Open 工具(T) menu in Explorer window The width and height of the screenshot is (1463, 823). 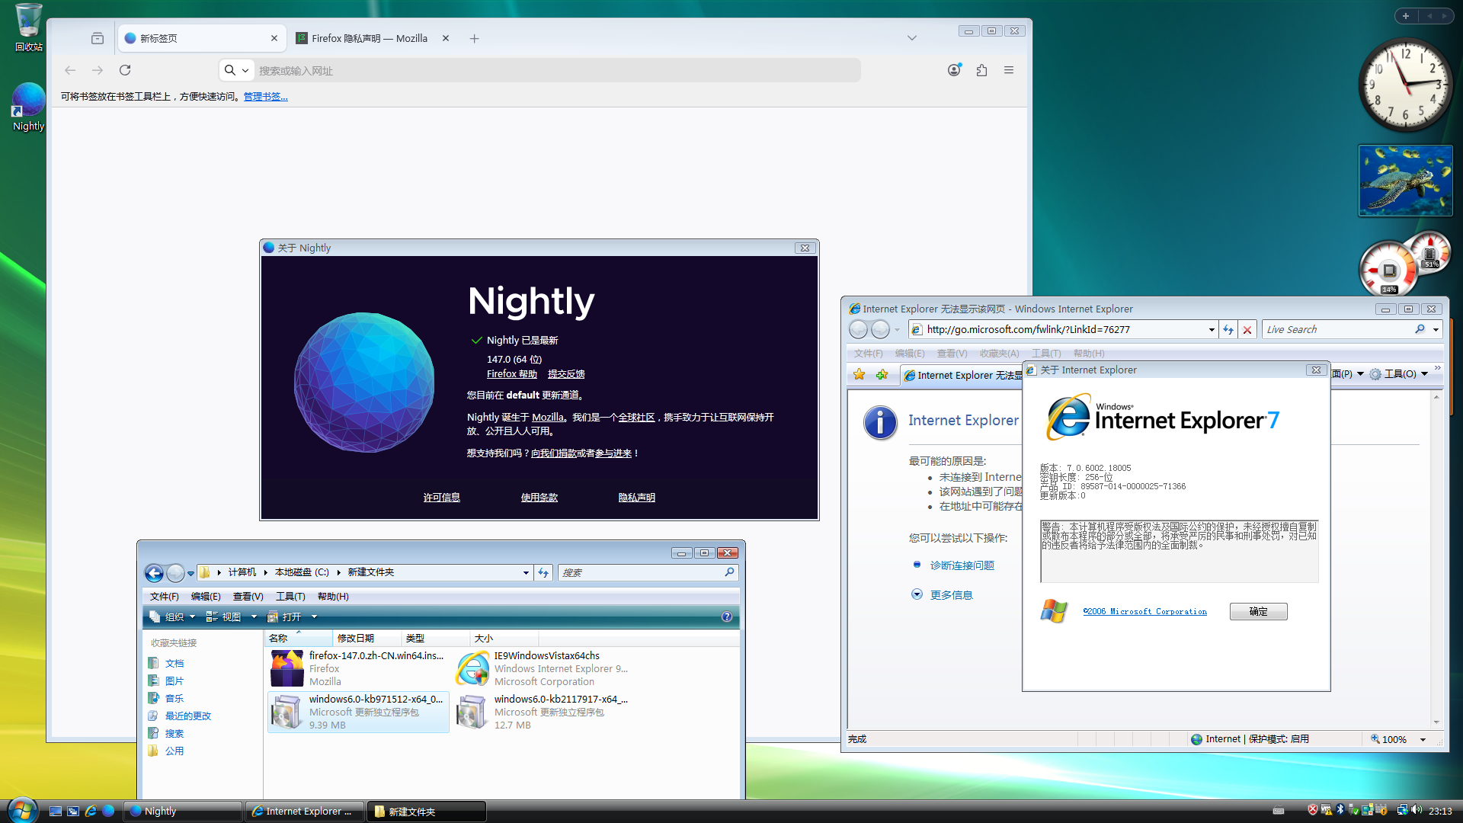290,596
